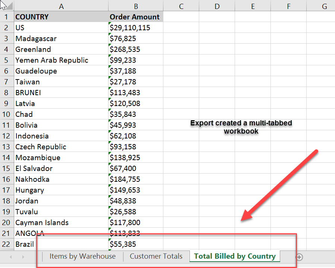Image resolution: width=335 pixels, height=268 pixels.
Task: Select row 20 header
Action: 7,222
